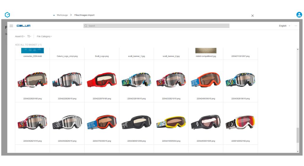Viewport: 304px width, 166px height.
Task: Click the scroll down arrow of scrollbar
Action: click(x=298, y=151)
